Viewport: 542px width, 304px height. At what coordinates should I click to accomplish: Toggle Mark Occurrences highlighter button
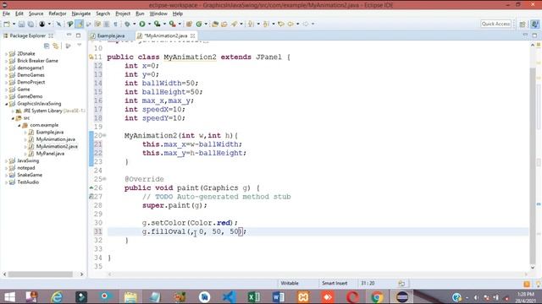click(x=80, y=24)
